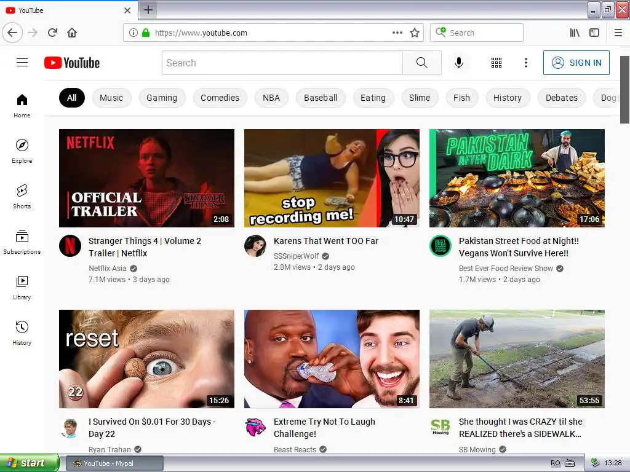This screenshot has width=630, height=472.
Task: Select the History filter chip
Action: click(x=508, y=98)
